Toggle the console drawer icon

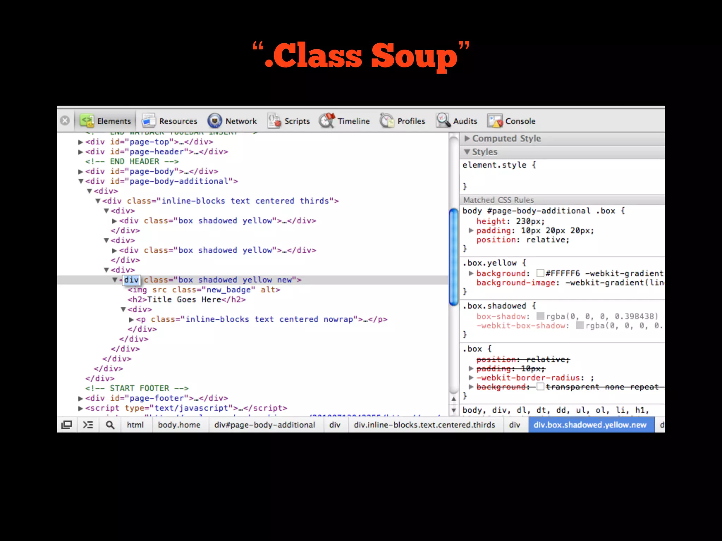click(88, 425)
